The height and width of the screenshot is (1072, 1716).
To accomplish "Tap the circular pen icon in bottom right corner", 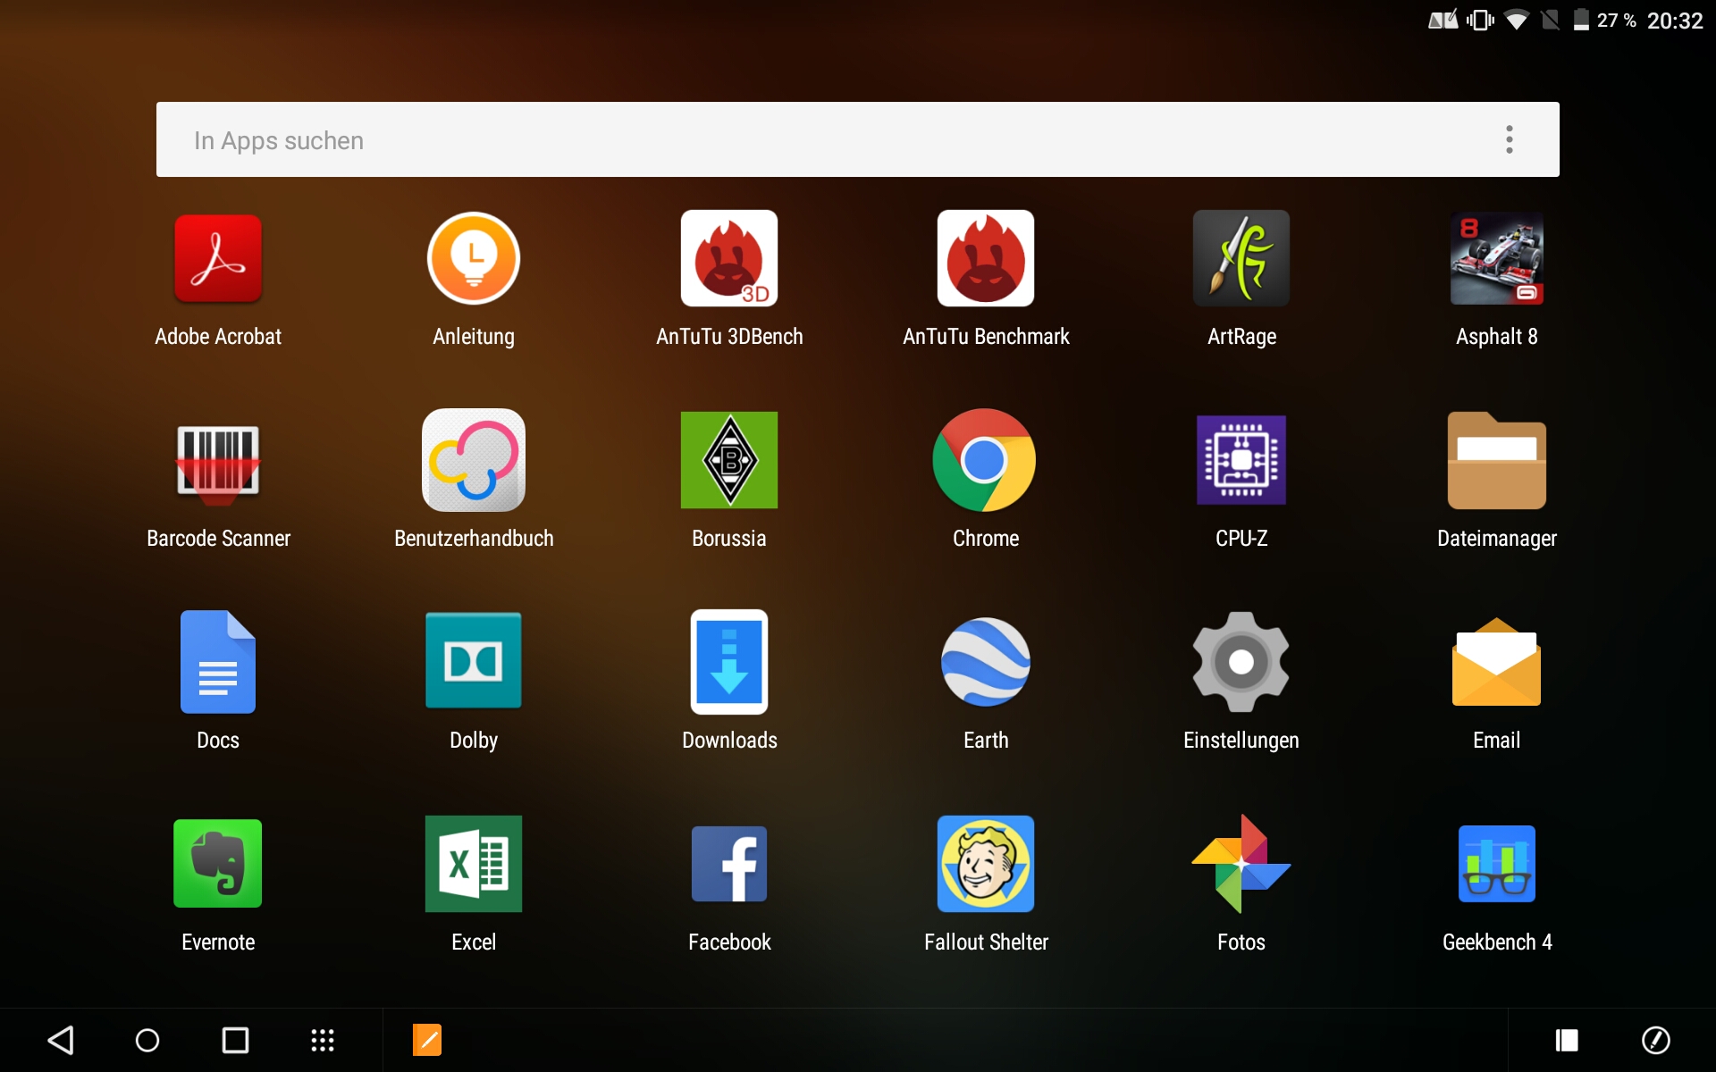I will click(x=1656, y=1040).
